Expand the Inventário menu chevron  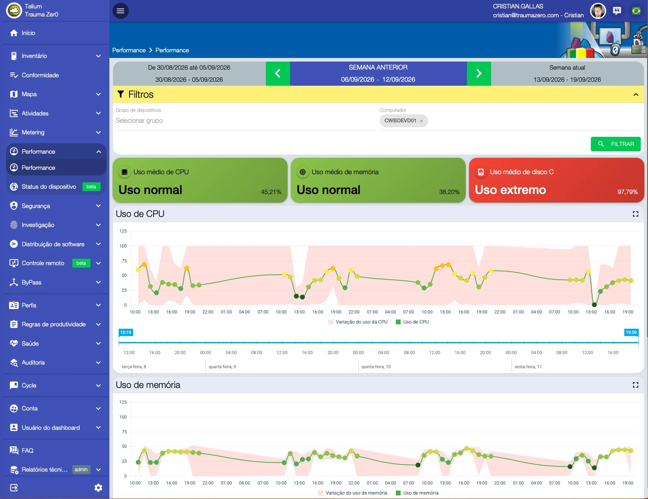(x=98, y=56)
